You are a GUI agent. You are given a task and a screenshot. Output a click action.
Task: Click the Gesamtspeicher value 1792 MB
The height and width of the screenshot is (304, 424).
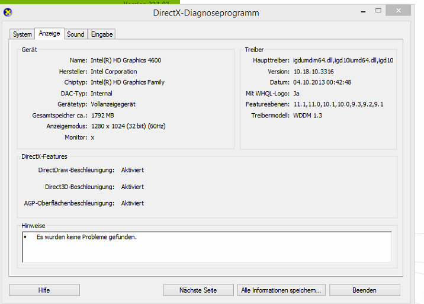(x=102, y=116)
